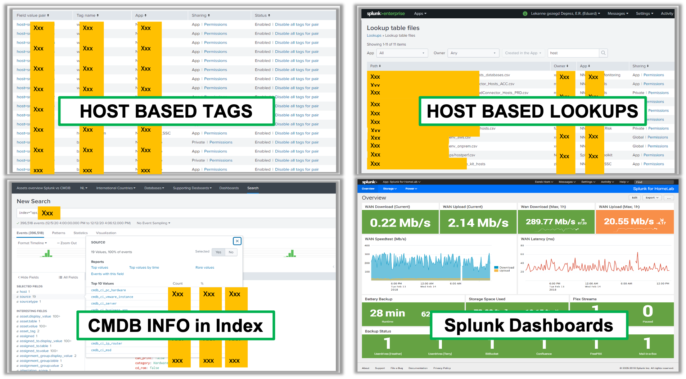Expand the App: Splunk for HomeLab selector
The image size is (686, 379).
[x=401, y=182]
